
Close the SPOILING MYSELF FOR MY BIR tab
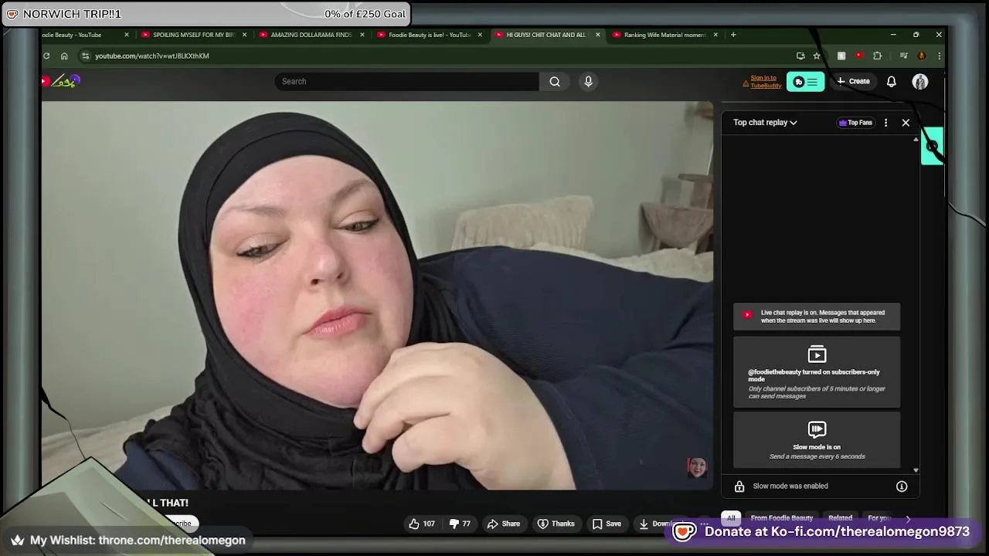(x=245, y=35)
